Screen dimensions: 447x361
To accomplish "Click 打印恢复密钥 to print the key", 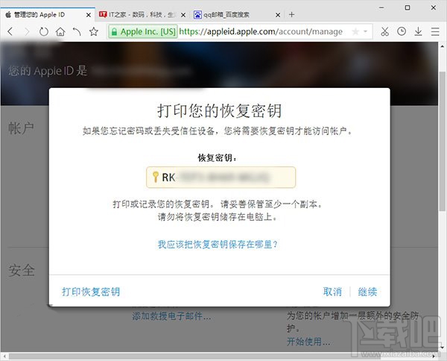I will [x=91, y=292].
